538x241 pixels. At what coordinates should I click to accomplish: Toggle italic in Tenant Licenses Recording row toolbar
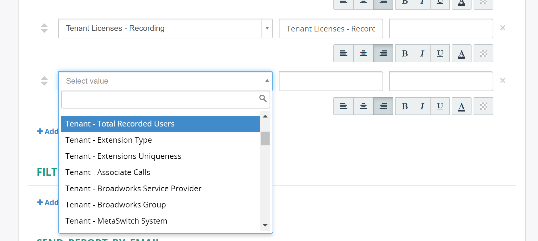[x=422, y=53]
